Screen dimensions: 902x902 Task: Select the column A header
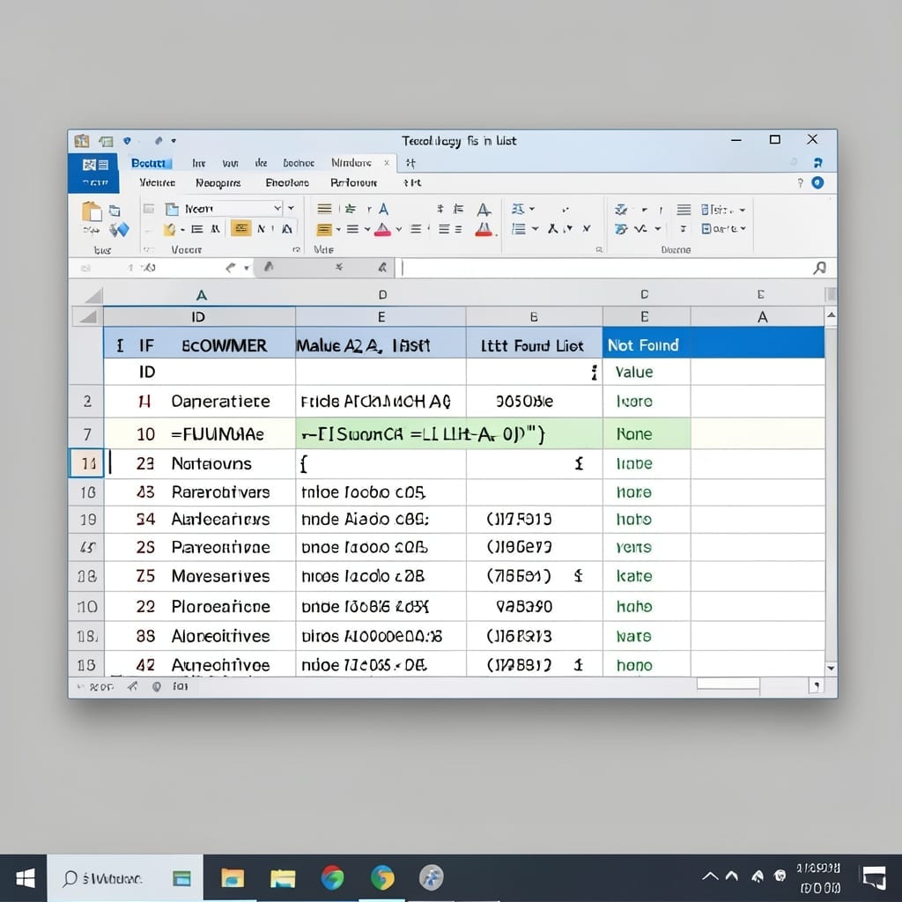tap(202, 295)
